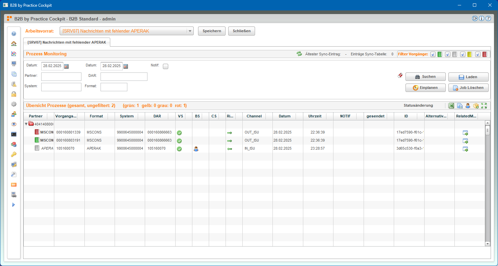Screen dimensions: 498x266
Task: Click the Statusänderung label
Action: (x=418, y=106)
